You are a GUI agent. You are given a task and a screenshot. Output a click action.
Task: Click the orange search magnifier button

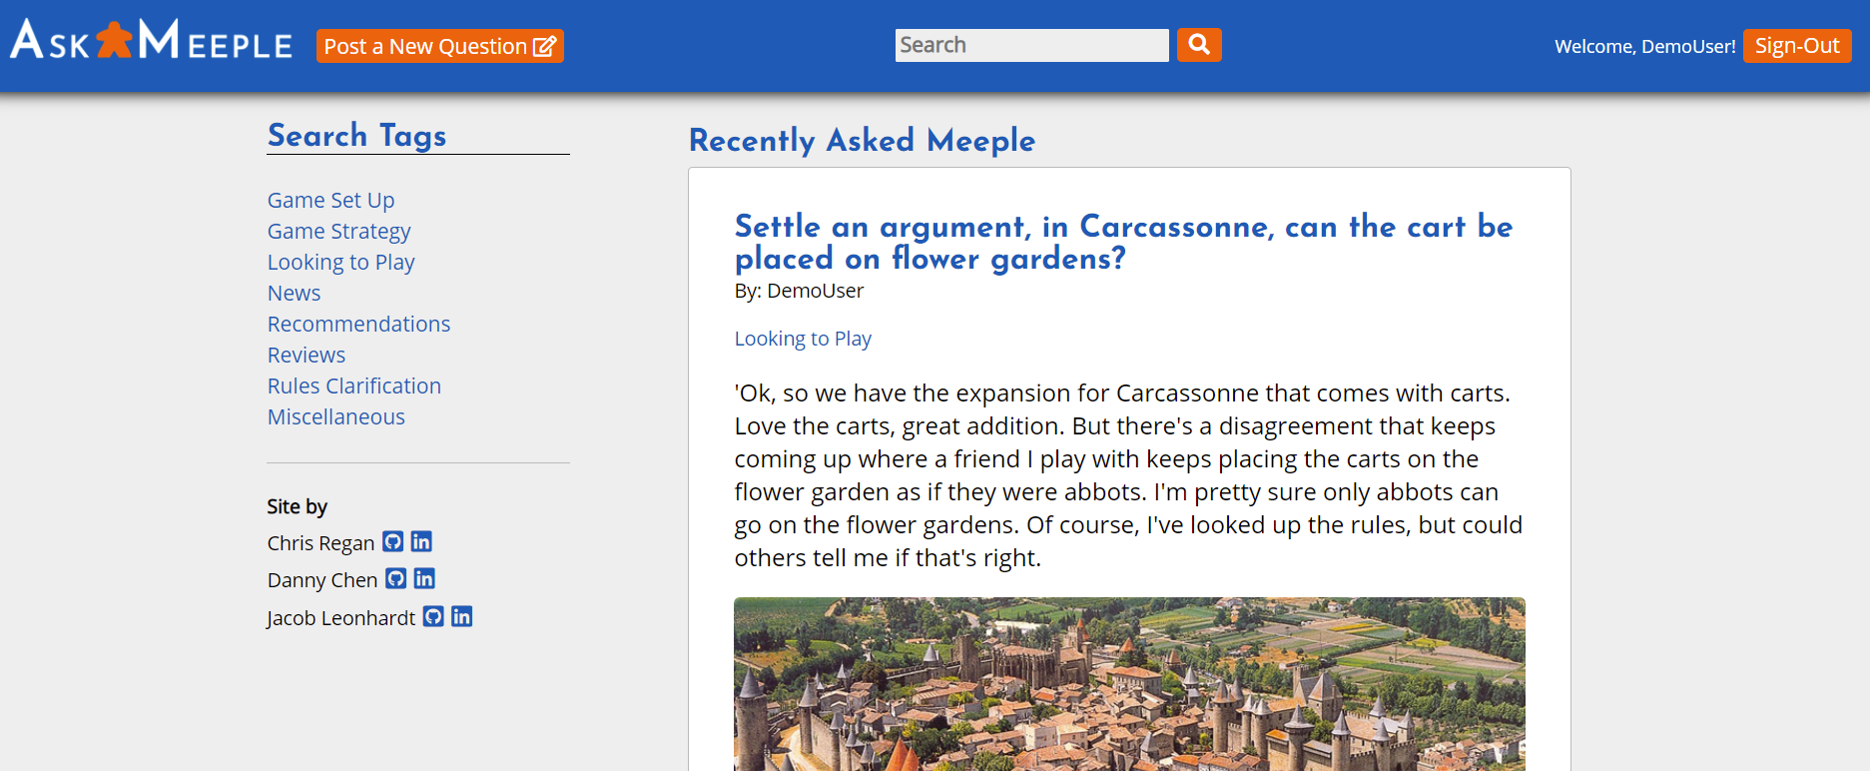(1199, 45)
